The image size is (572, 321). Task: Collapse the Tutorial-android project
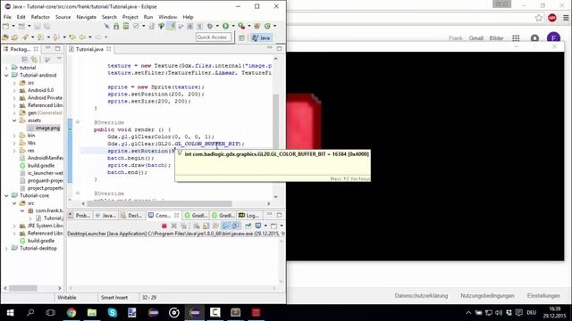click(6, 75)
